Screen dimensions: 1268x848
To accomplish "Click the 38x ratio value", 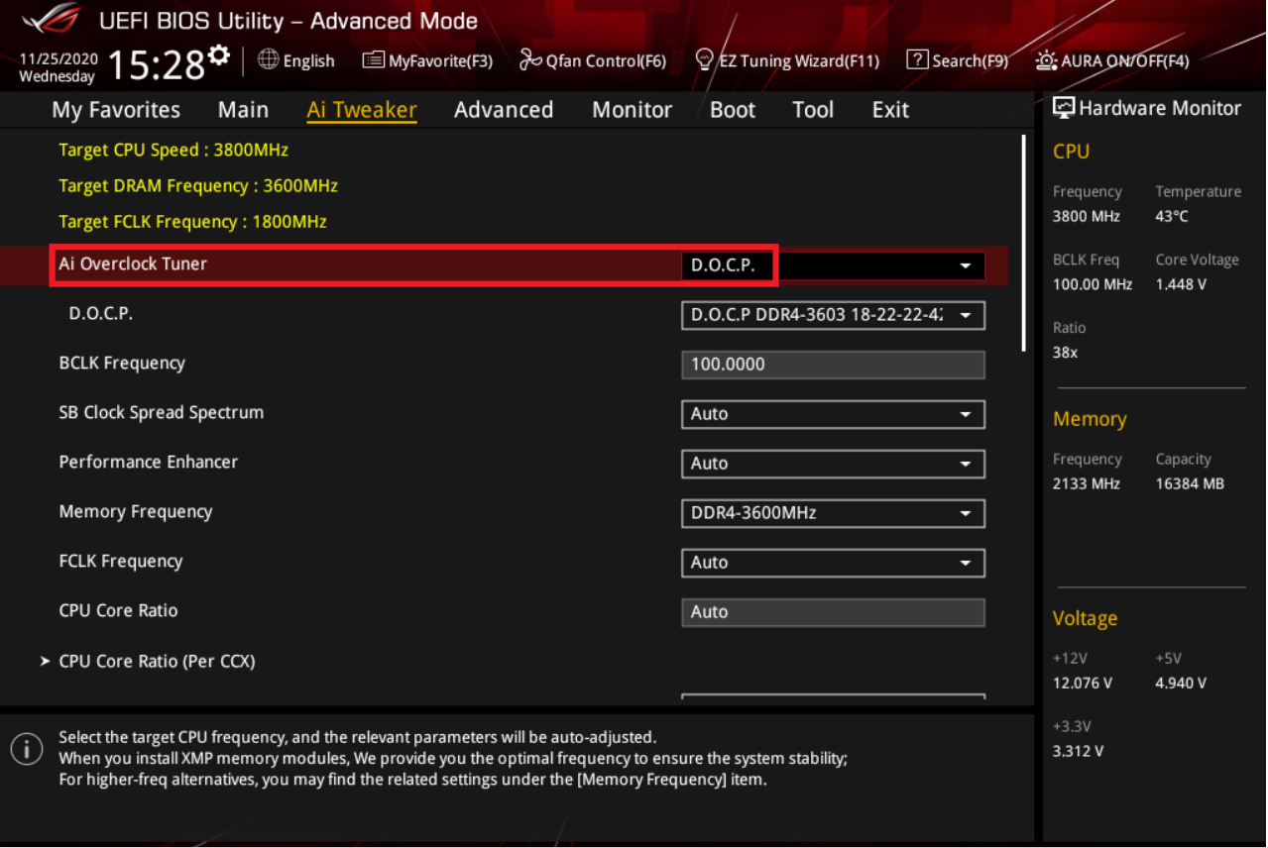I will point(1066,352).
